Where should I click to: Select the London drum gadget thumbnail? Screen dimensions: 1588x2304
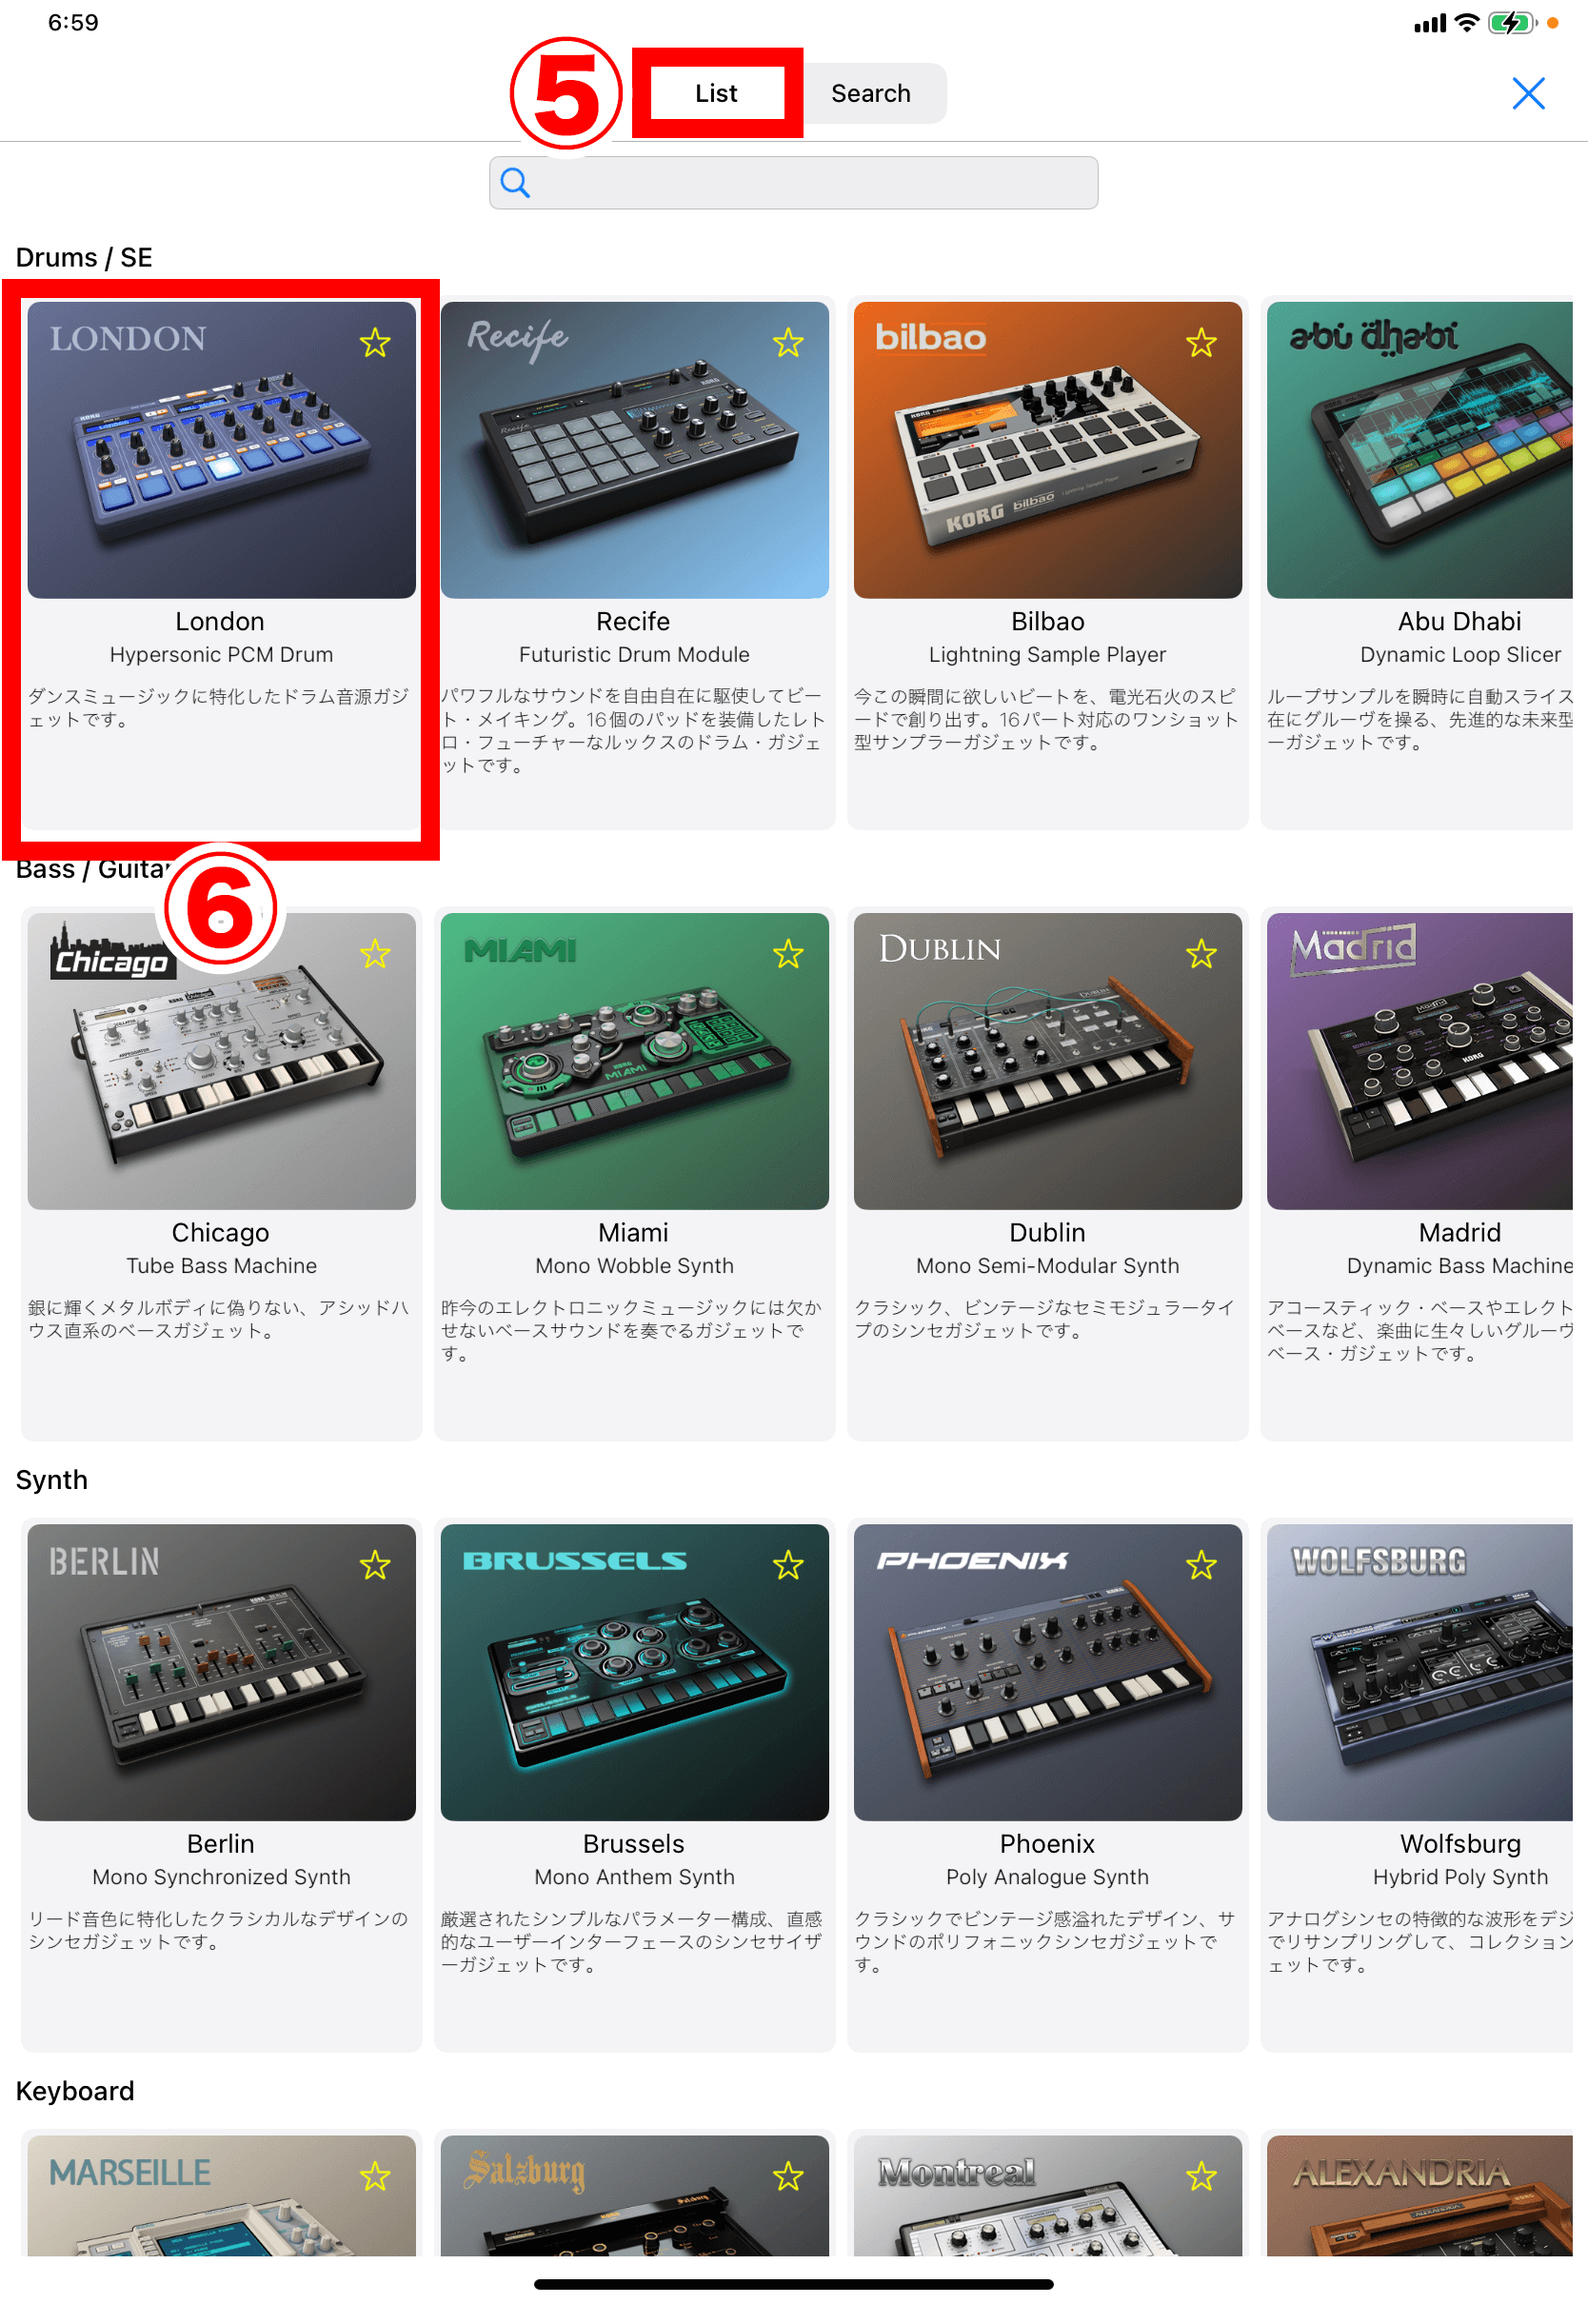[221, 449]
